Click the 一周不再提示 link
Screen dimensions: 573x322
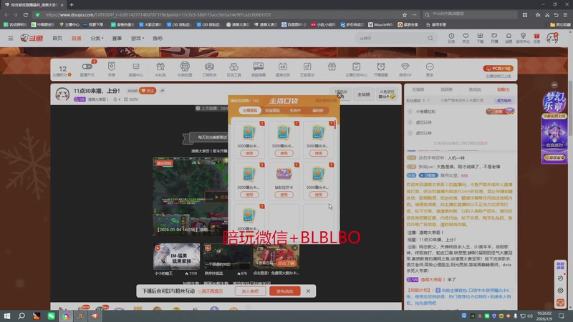click(x=210, y=291)
